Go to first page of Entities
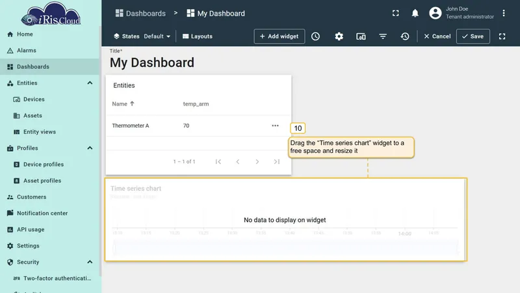This screenshot has width=520, height=293. [218, 161]
